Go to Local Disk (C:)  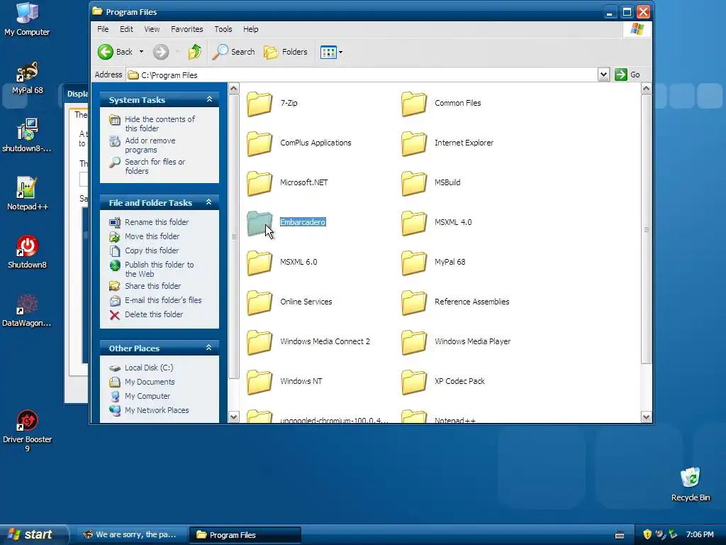click(149, 368)
